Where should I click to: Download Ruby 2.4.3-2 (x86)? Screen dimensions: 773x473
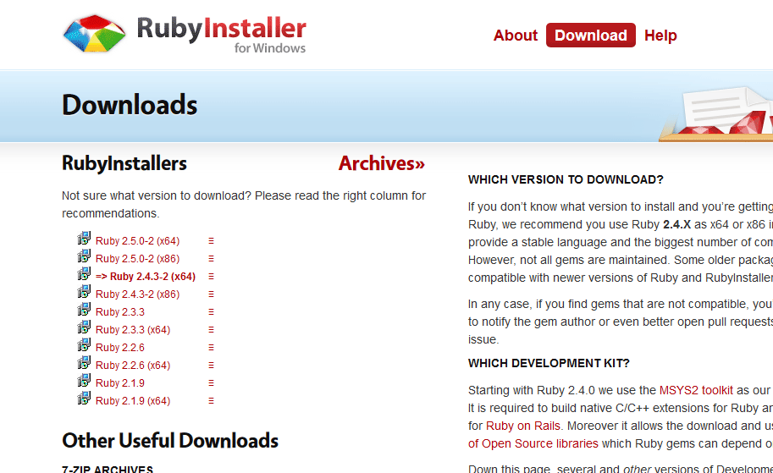[x=137, y=294]
